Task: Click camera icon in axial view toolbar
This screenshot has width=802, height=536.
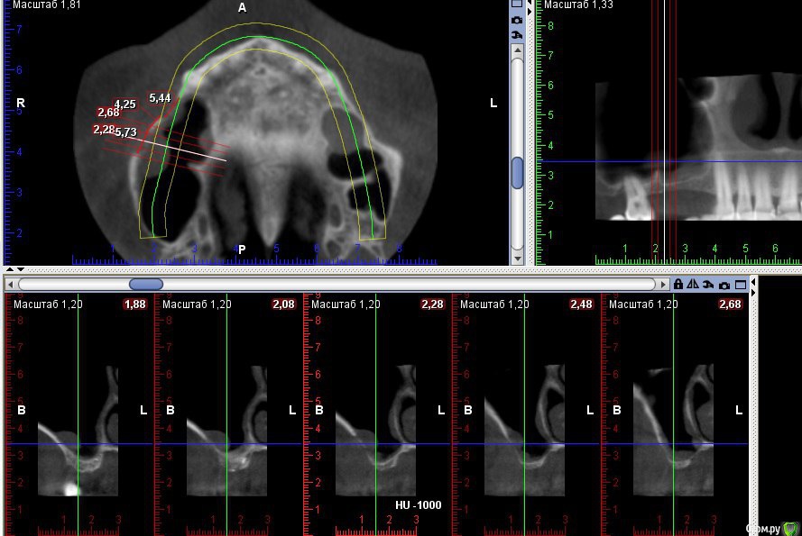Action: pos(517,19)
